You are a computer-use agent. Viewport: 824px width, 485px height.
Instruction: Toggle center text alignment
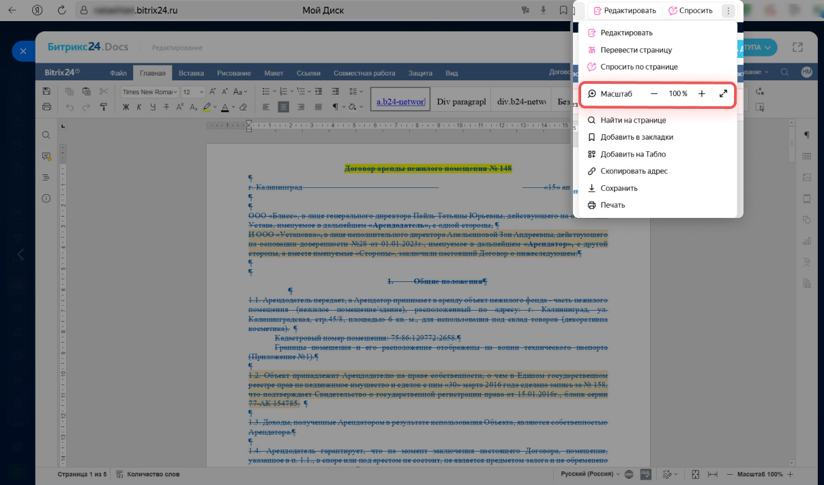tap(283, 107)
